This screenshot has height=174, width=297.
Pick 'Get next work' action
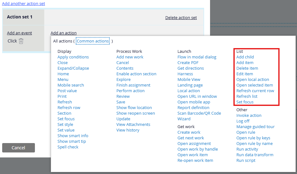click(x=190, y=138)
